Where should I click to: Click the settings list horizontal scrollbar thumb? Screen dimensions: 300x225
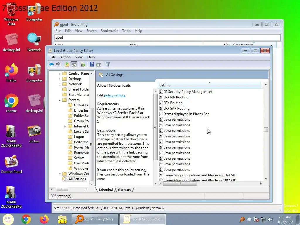pyautogui.click(x=180, y=183)
